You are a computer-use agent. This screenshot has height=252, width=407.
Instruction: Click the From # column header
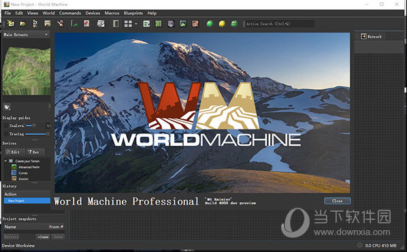[x=56, y=227]
